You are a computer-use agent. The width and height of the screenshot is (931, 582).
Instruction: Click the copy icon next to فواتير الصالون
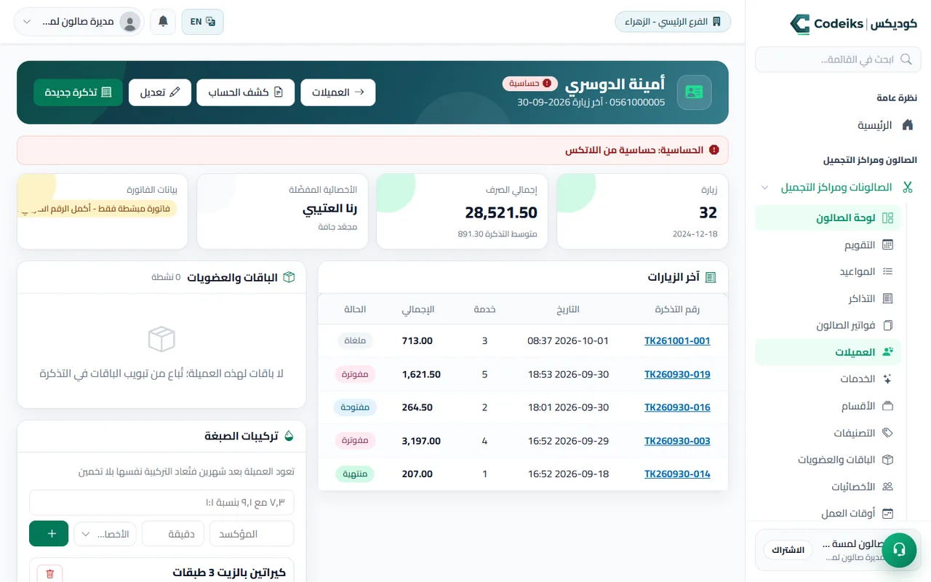click(x=887, y=325)
